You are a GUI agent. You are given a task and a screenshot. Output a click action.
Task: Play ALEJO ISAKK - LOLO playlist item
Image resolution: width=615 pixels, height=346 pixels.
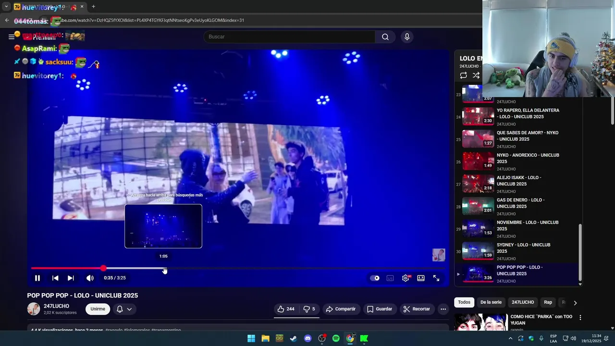pos(519,181)
